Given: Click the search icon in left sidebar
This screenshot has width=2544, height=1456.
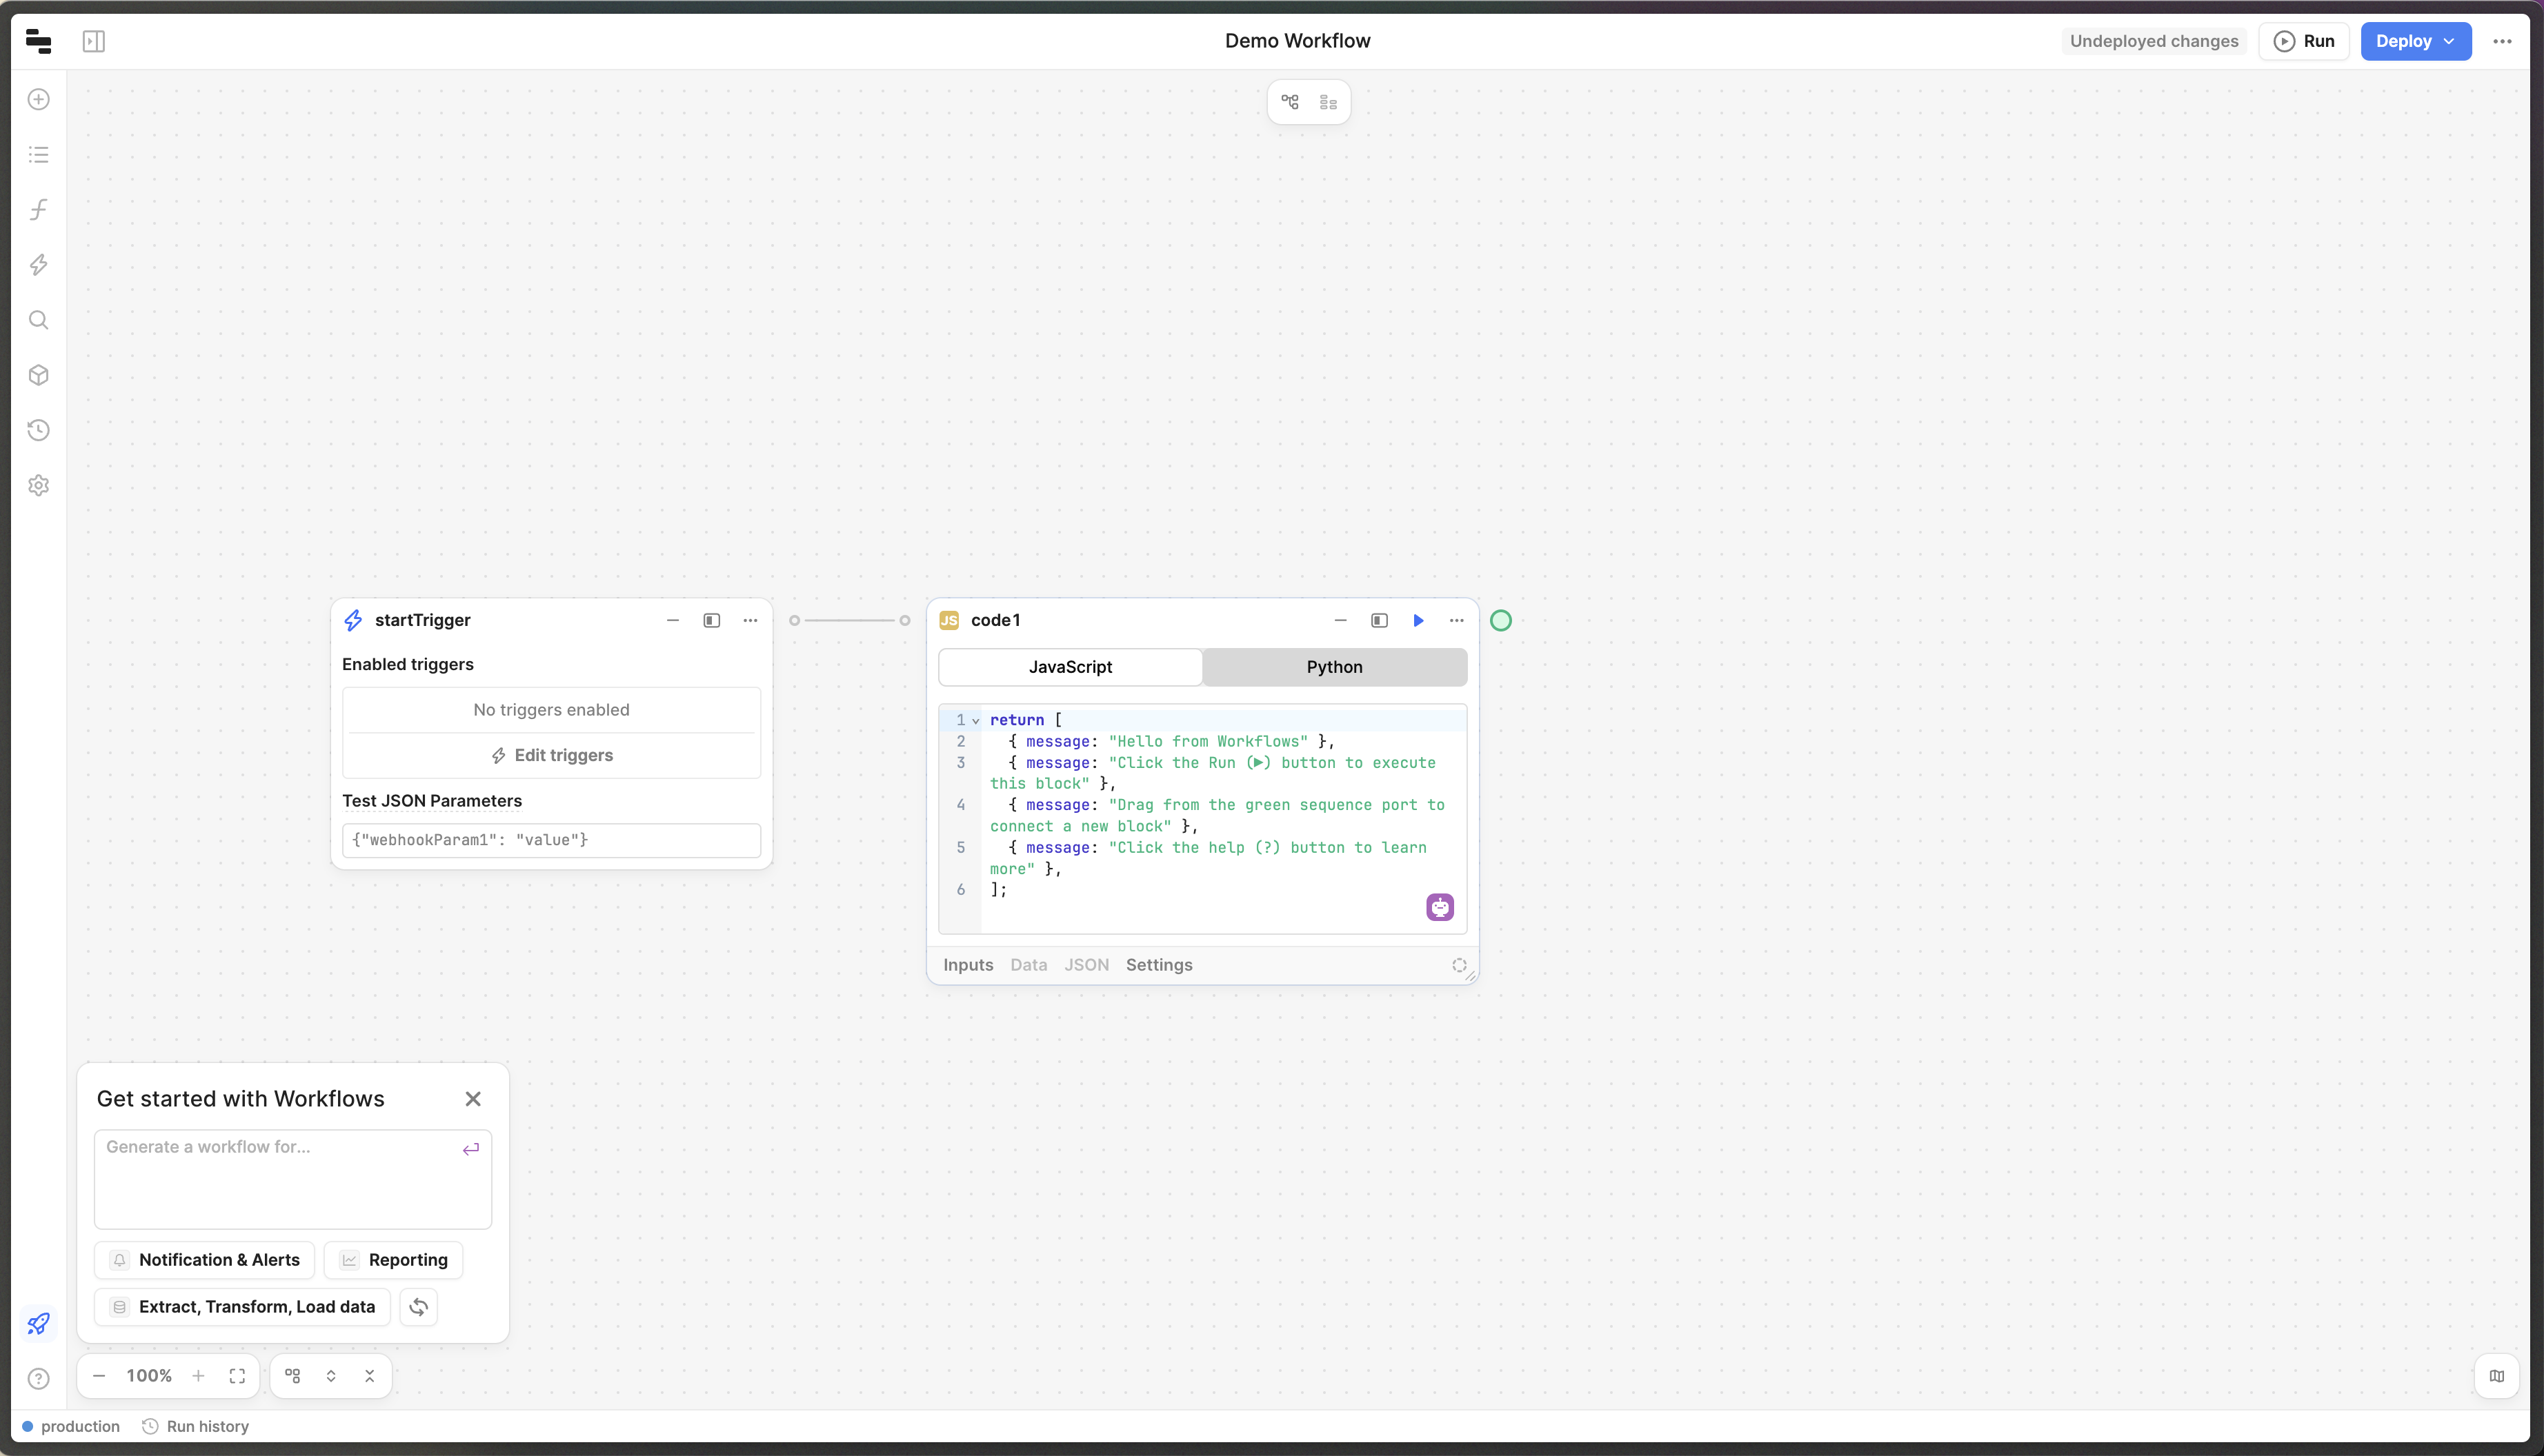Looking at the screenshot, I should (39, 319).
